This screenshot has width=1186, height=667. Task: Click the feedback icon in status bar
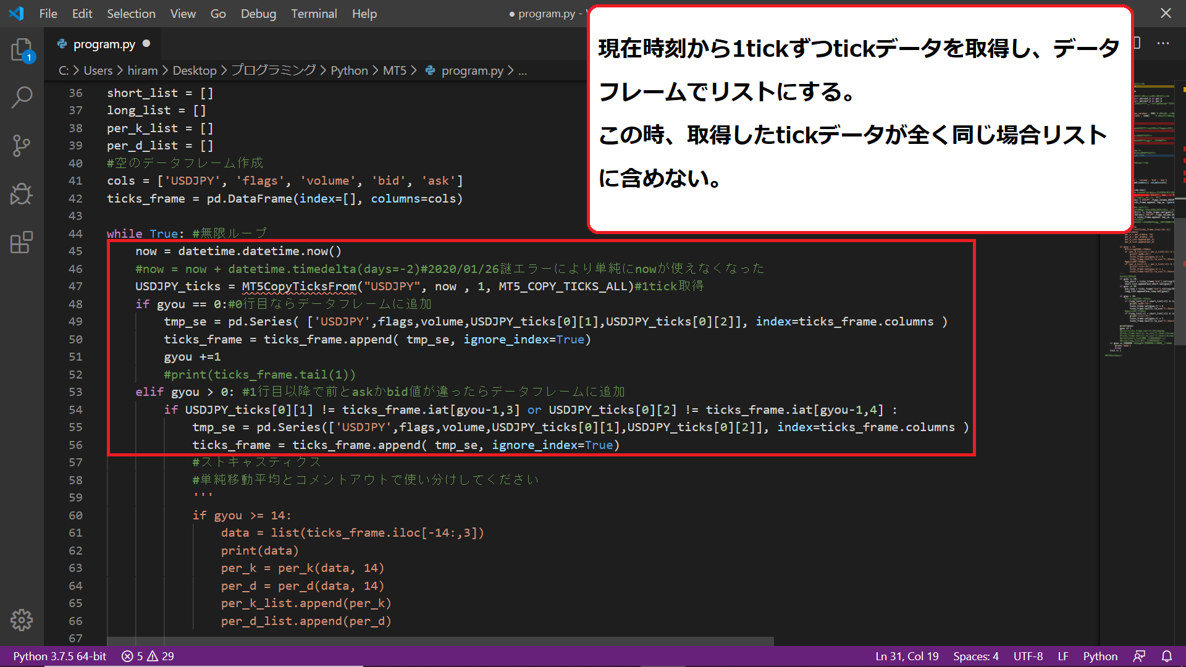pos(1139,656)
